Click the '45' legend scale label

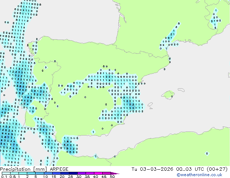(104, 177)
